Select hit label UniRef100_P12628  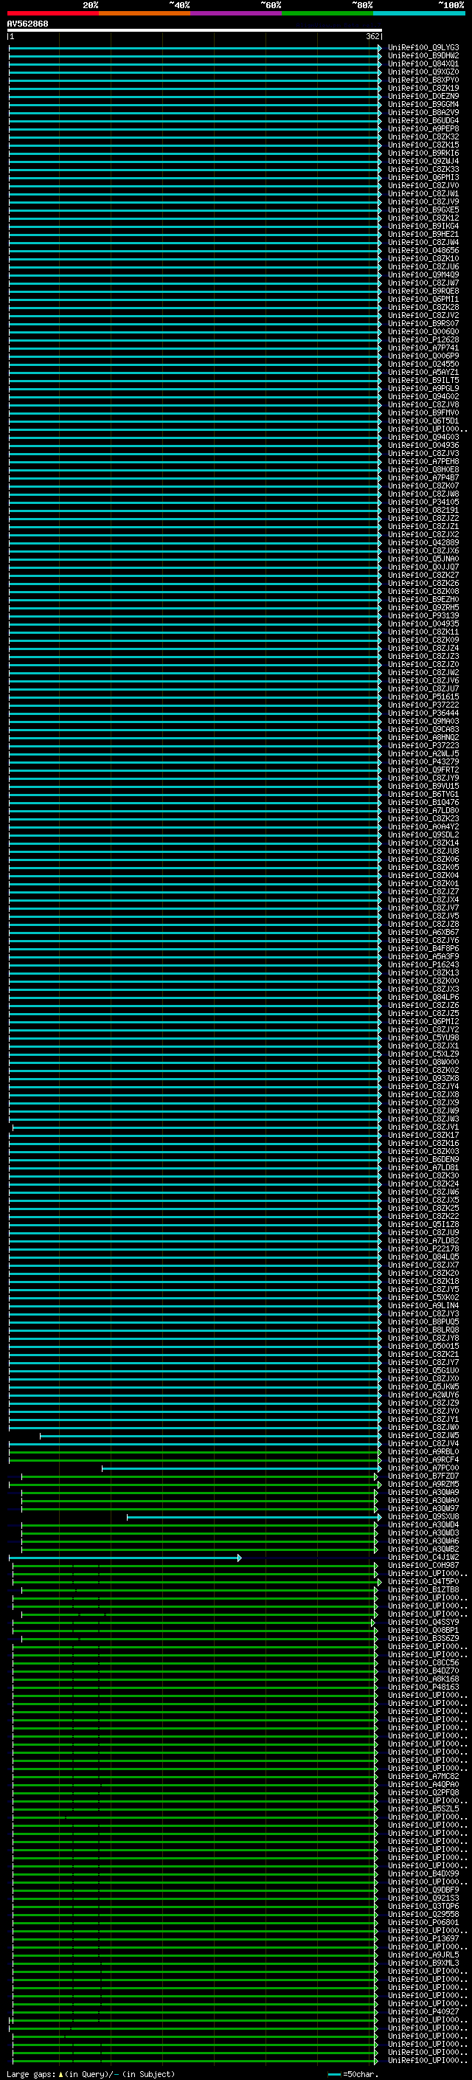[423, 340]
